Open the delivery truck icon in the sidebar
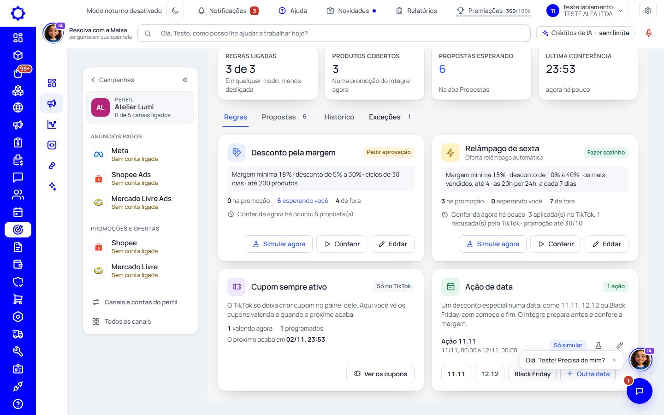 tap(18, 334)
